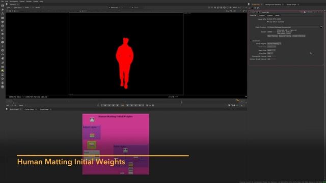326x183 pixels.
Task: Click the Contact Sheet Interval field
Action: (x=271, y=59)
